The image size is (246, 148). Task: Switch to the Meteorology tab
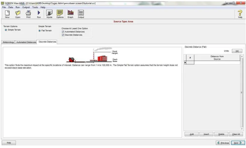point(8,42)
